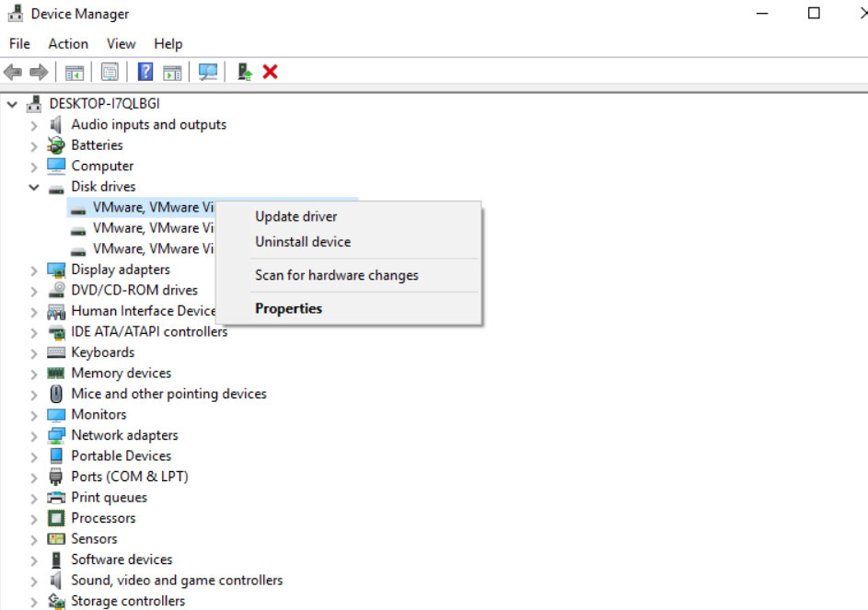Minimize the Device Manager window

[762, 13]
